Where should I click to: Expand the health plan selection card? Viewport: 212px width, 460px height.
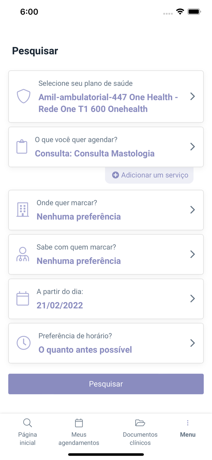tap(192, 96)
